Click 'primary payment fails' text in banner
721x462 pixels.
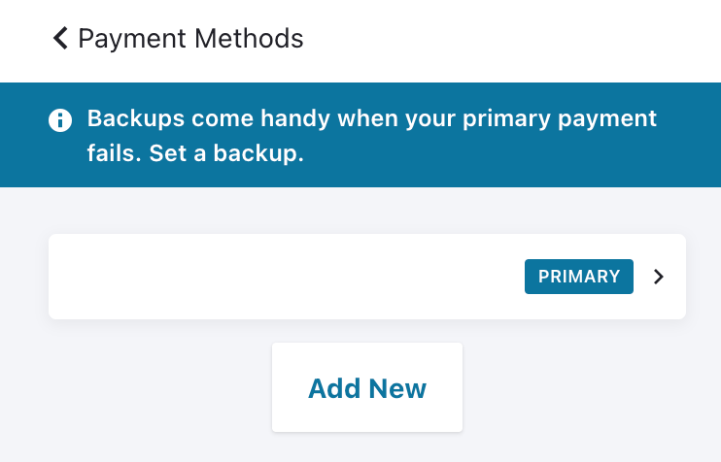pyautogui.click(x=544, y=119)
